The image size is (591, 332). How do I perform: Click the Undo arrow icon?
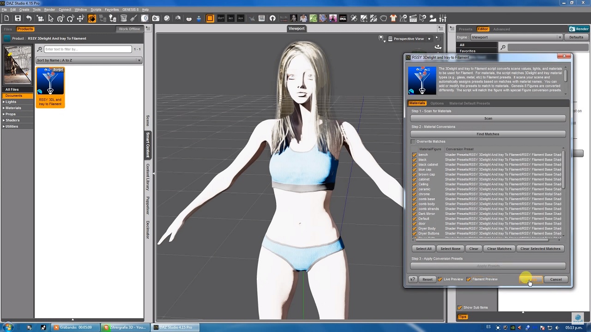[29, 18]
